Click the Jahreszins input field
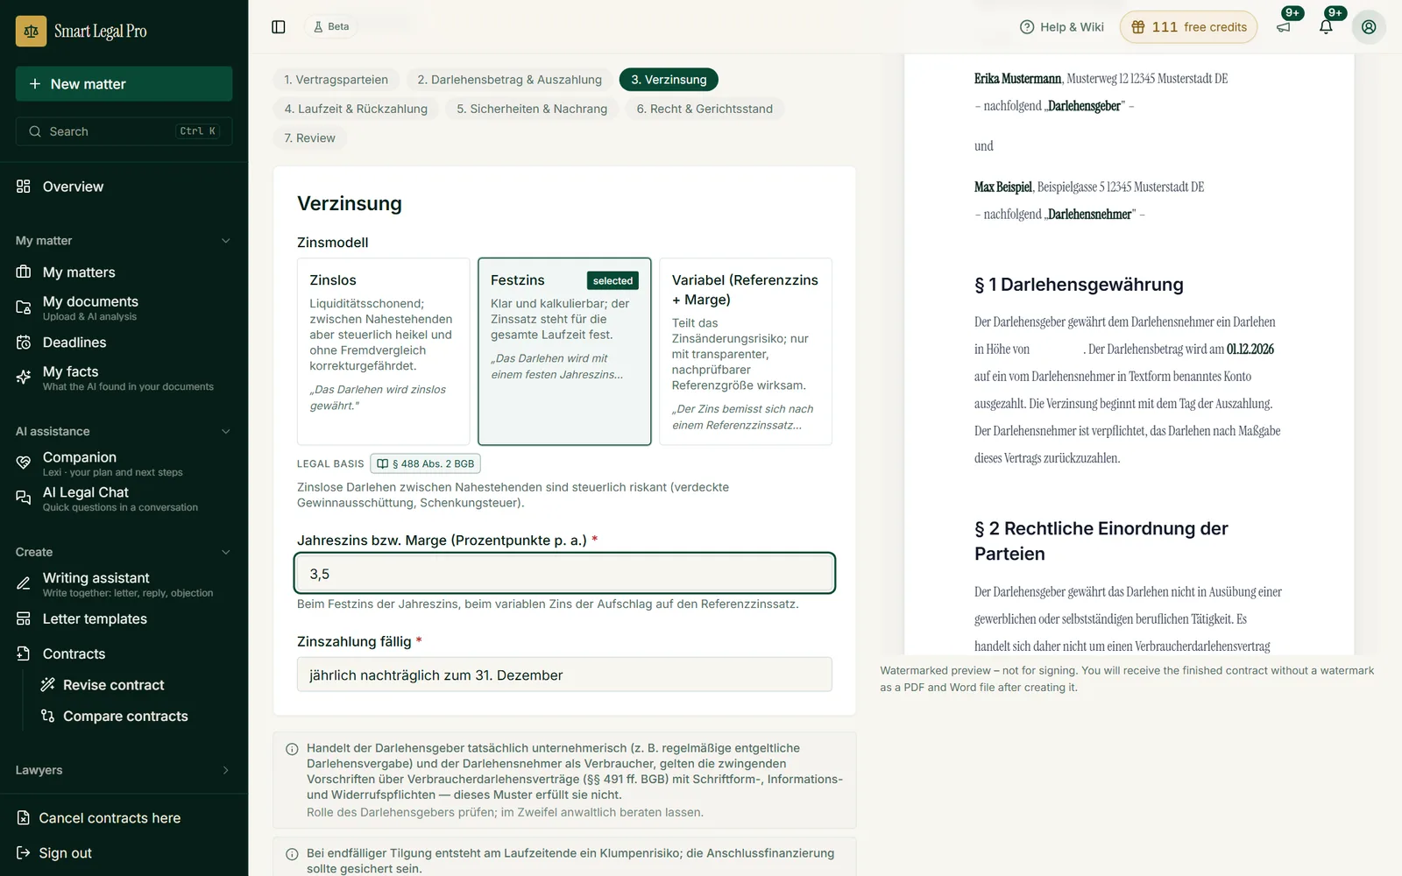The image size is (1402, 876). [x=564, y=574]
